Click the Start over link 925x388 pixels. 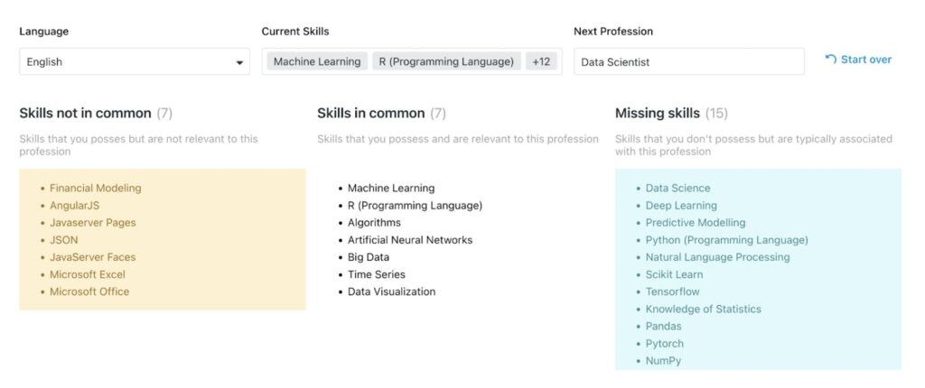click(858, 60)
